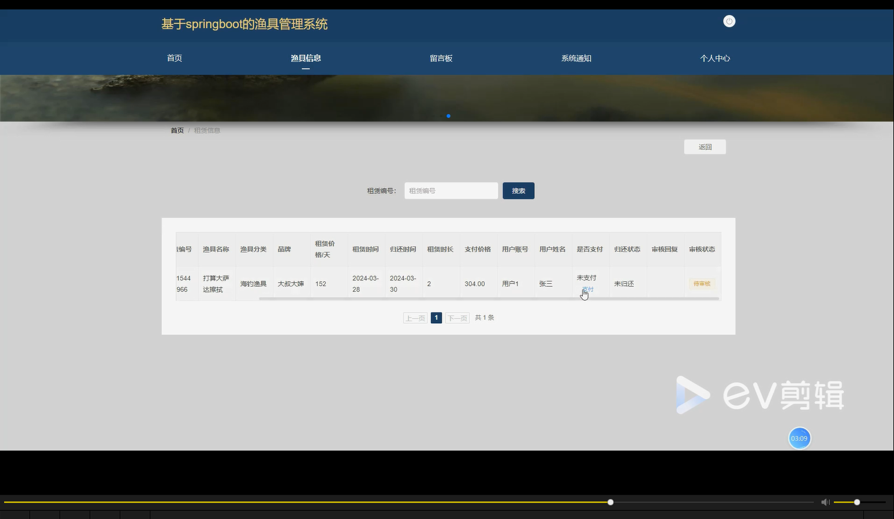This screenshot has width=894, height=519.
Task: Click the 归还时间 column header
Action: tap(403, 249)
